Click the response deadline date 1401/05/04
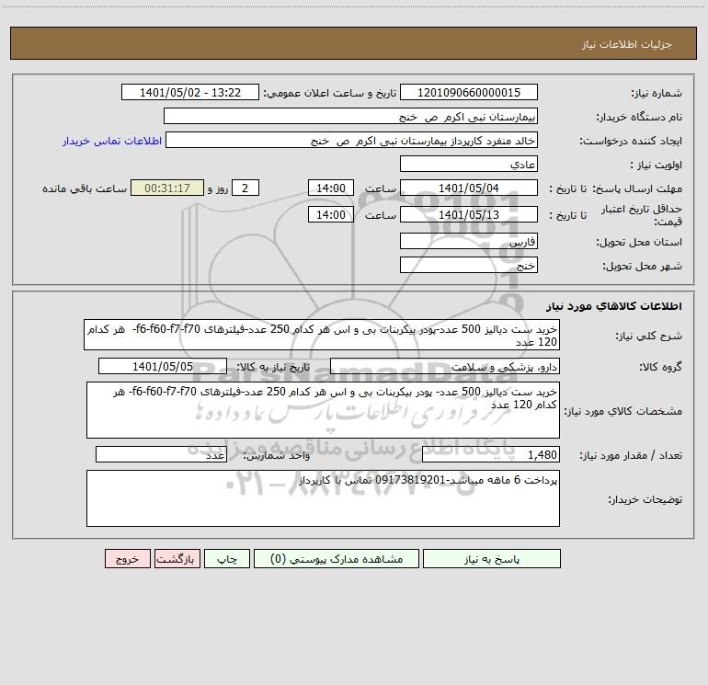Image resolution: width=708 pixels, height=685 pixels. click(x=469, y=188)
